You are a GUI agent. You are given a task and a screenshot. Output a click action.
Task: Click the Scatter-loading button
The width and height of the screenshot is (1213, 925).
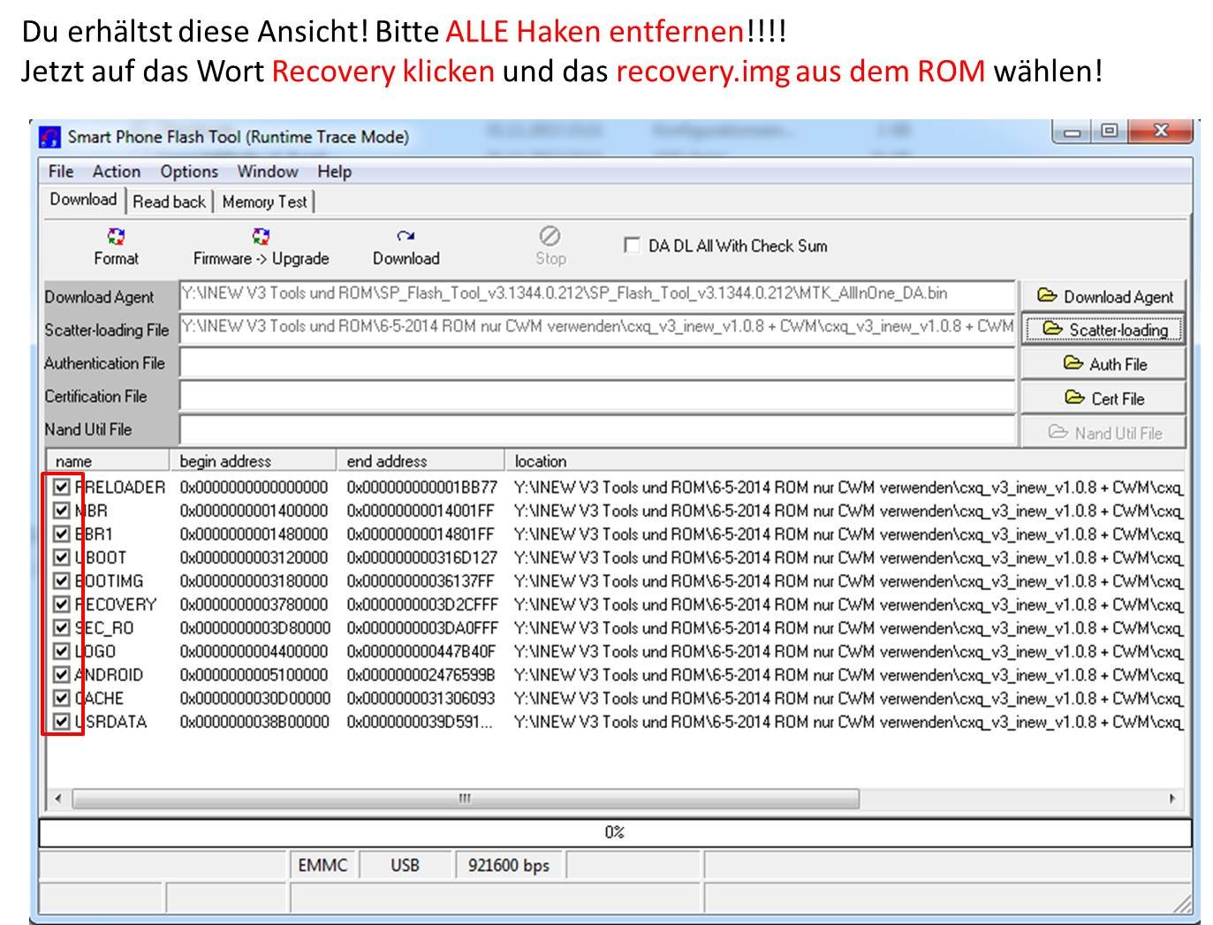[1104, 330]
